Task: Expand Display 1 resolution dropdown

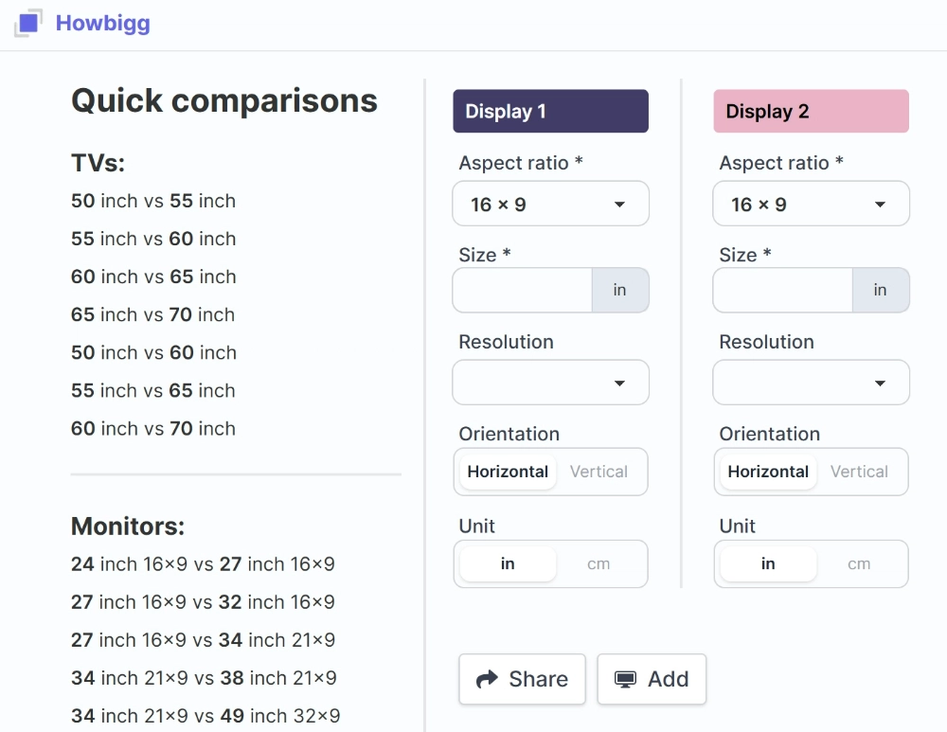Action: coord(550,384)
